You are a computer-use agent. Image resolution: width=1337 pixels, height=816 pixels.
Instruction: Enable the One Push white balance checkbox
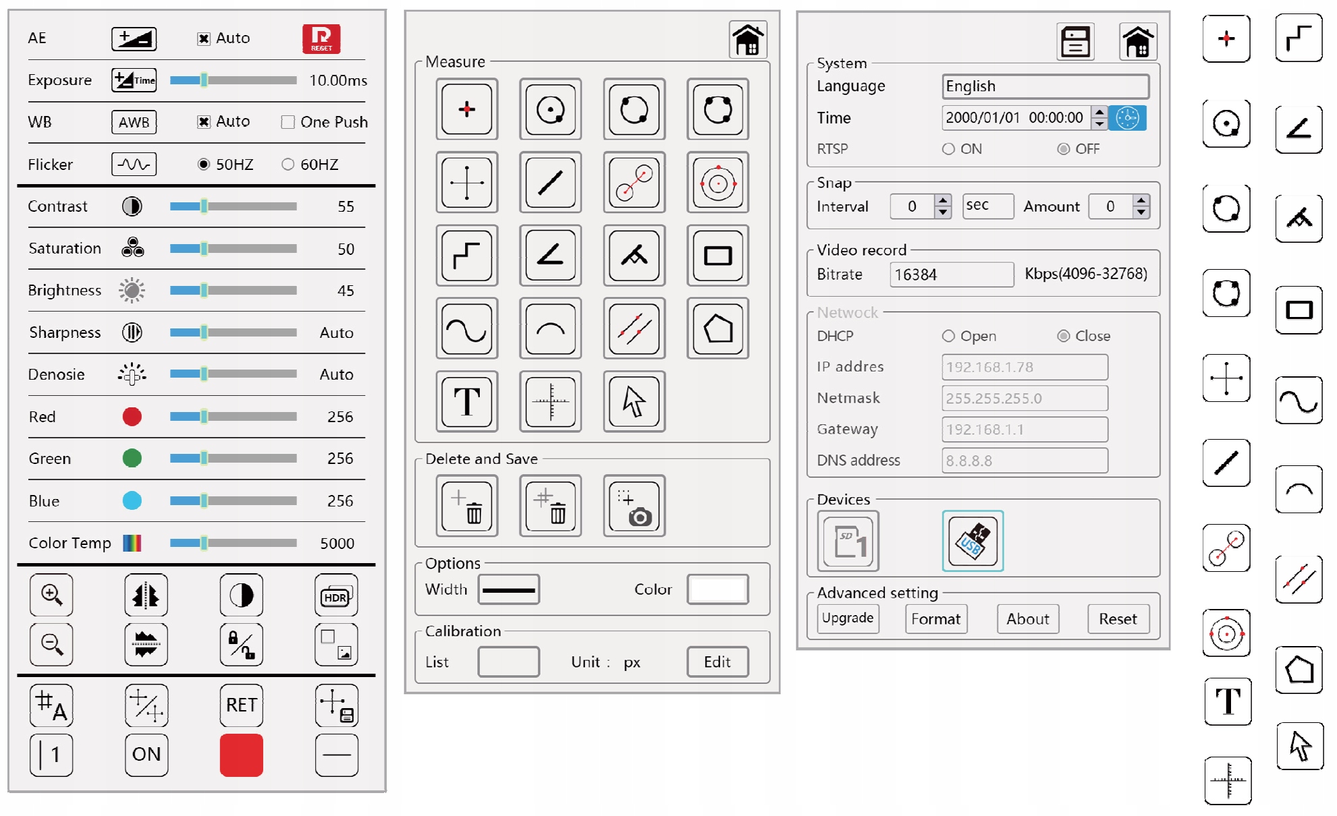(x=288, y=122)
